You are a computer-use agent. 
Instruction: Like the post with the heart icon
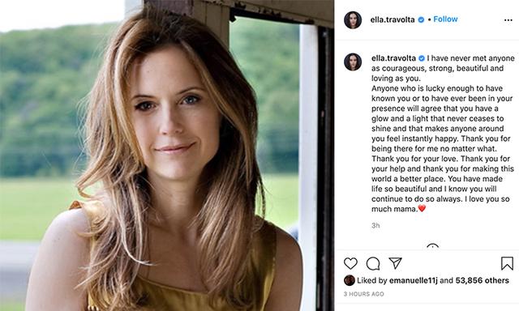point(350,263)
